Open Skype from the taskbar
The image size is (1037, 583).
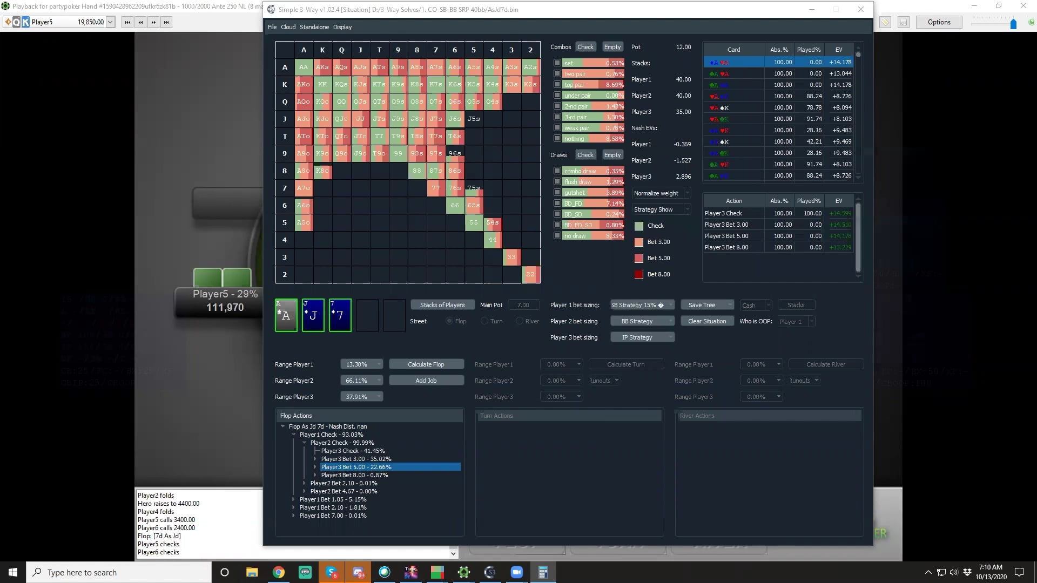[332, 572]
